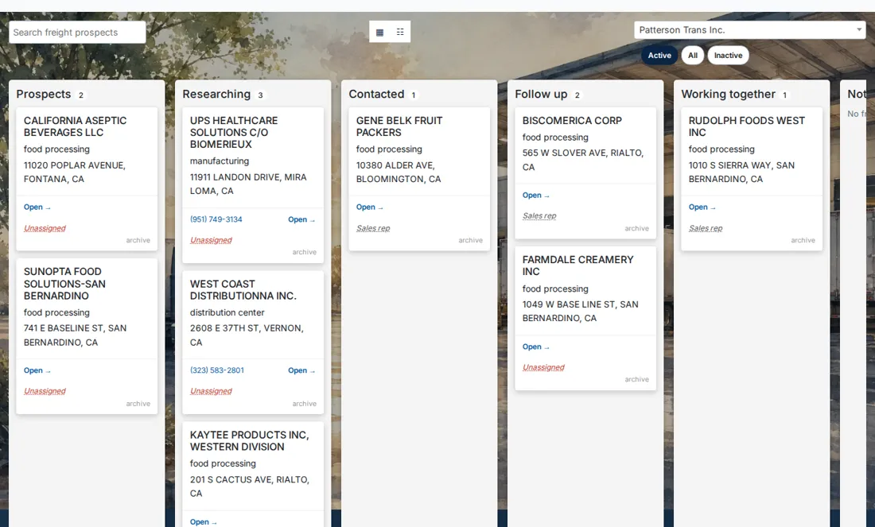Click address 10380 ALDER AVE, BLOOMINGTON, CA

click(x=399, y=172)
